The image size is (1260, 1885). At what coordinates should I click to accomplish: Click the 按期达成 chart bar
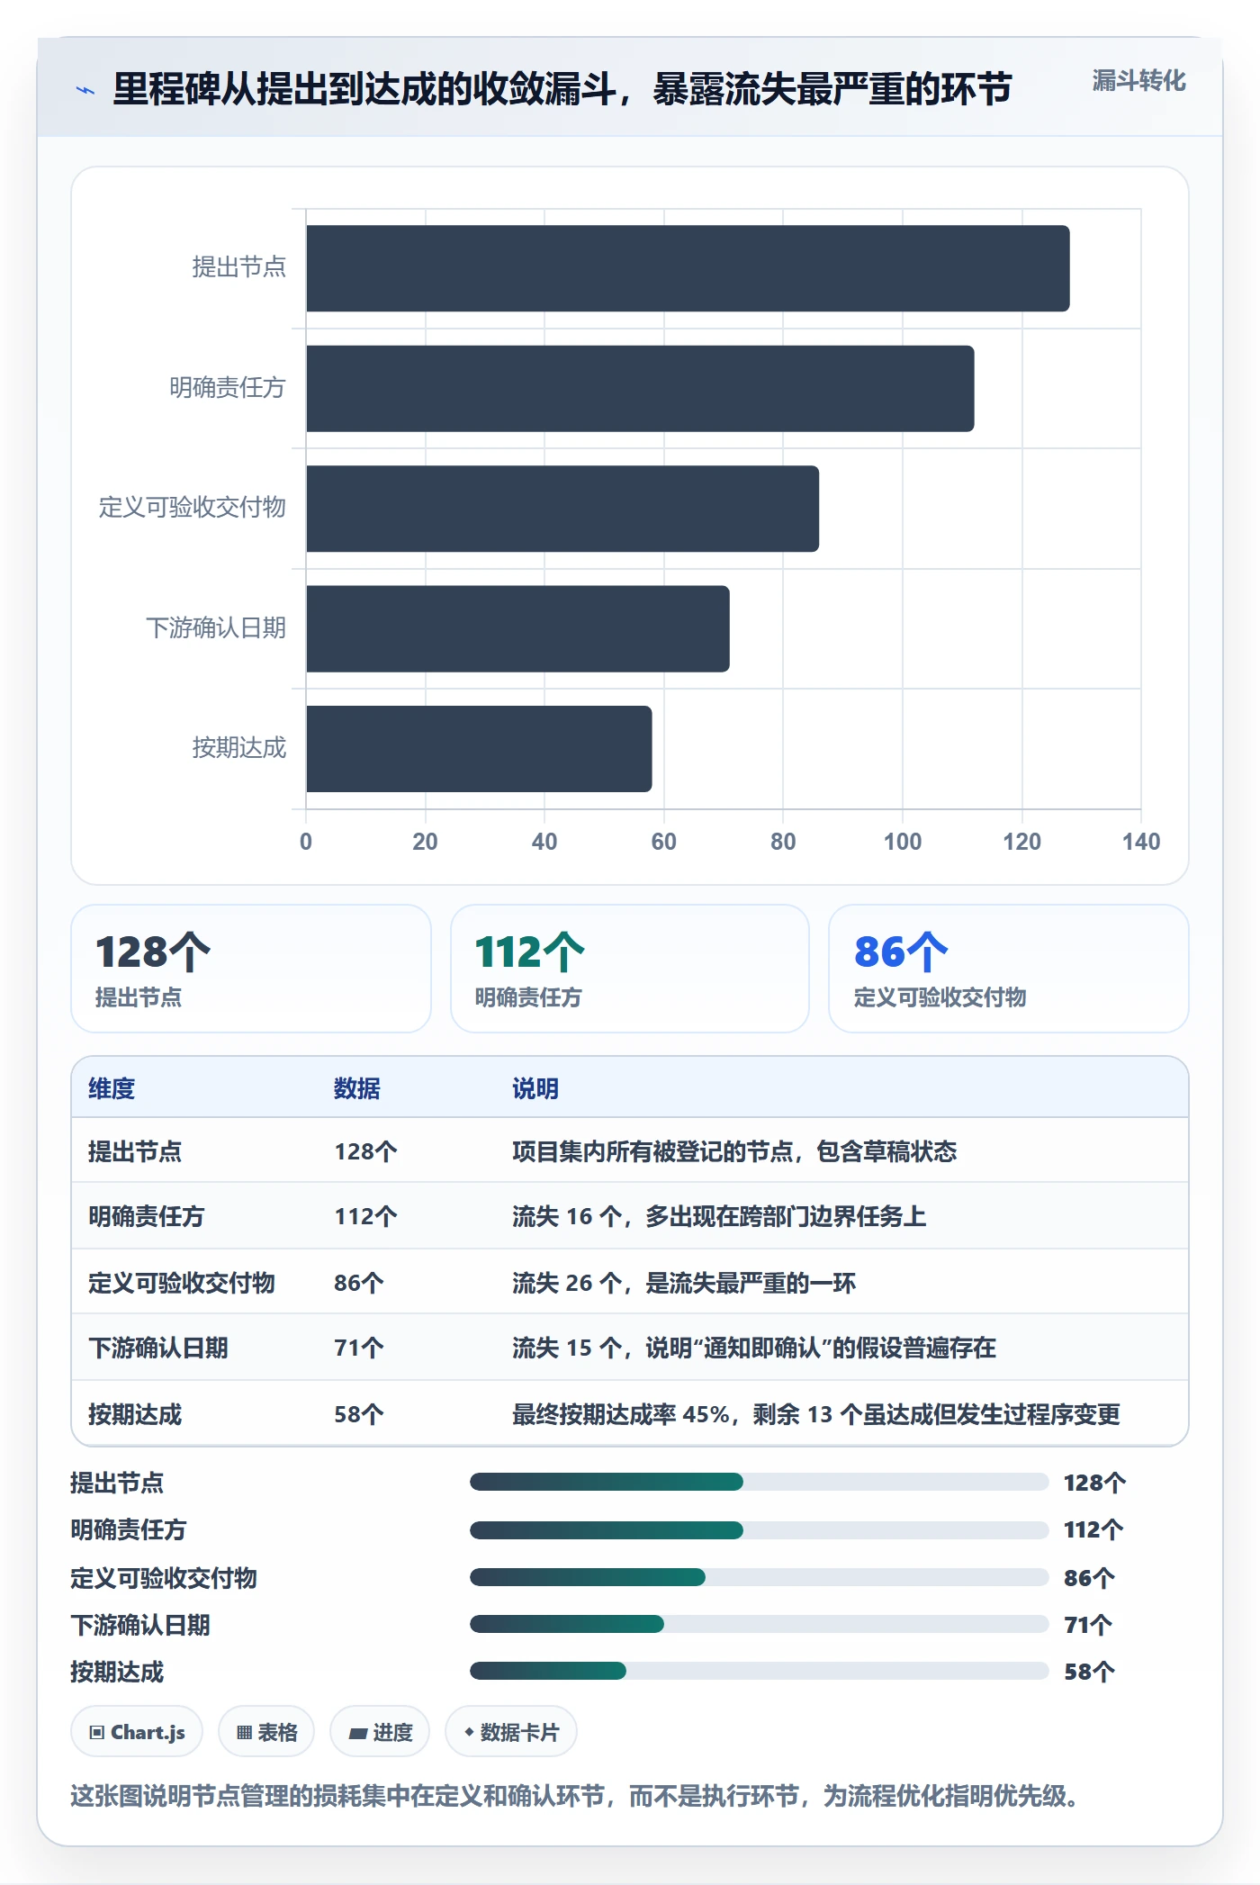click(x=479, y=749)
